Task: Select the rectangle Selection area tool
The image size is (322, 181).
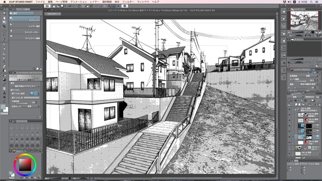Action: [4, 31]
